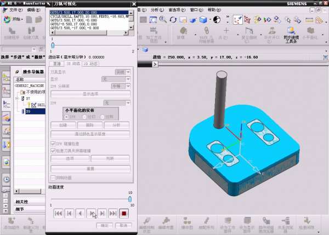
Task: Rewind to start of tool path
Action: [x=58, y=214]
